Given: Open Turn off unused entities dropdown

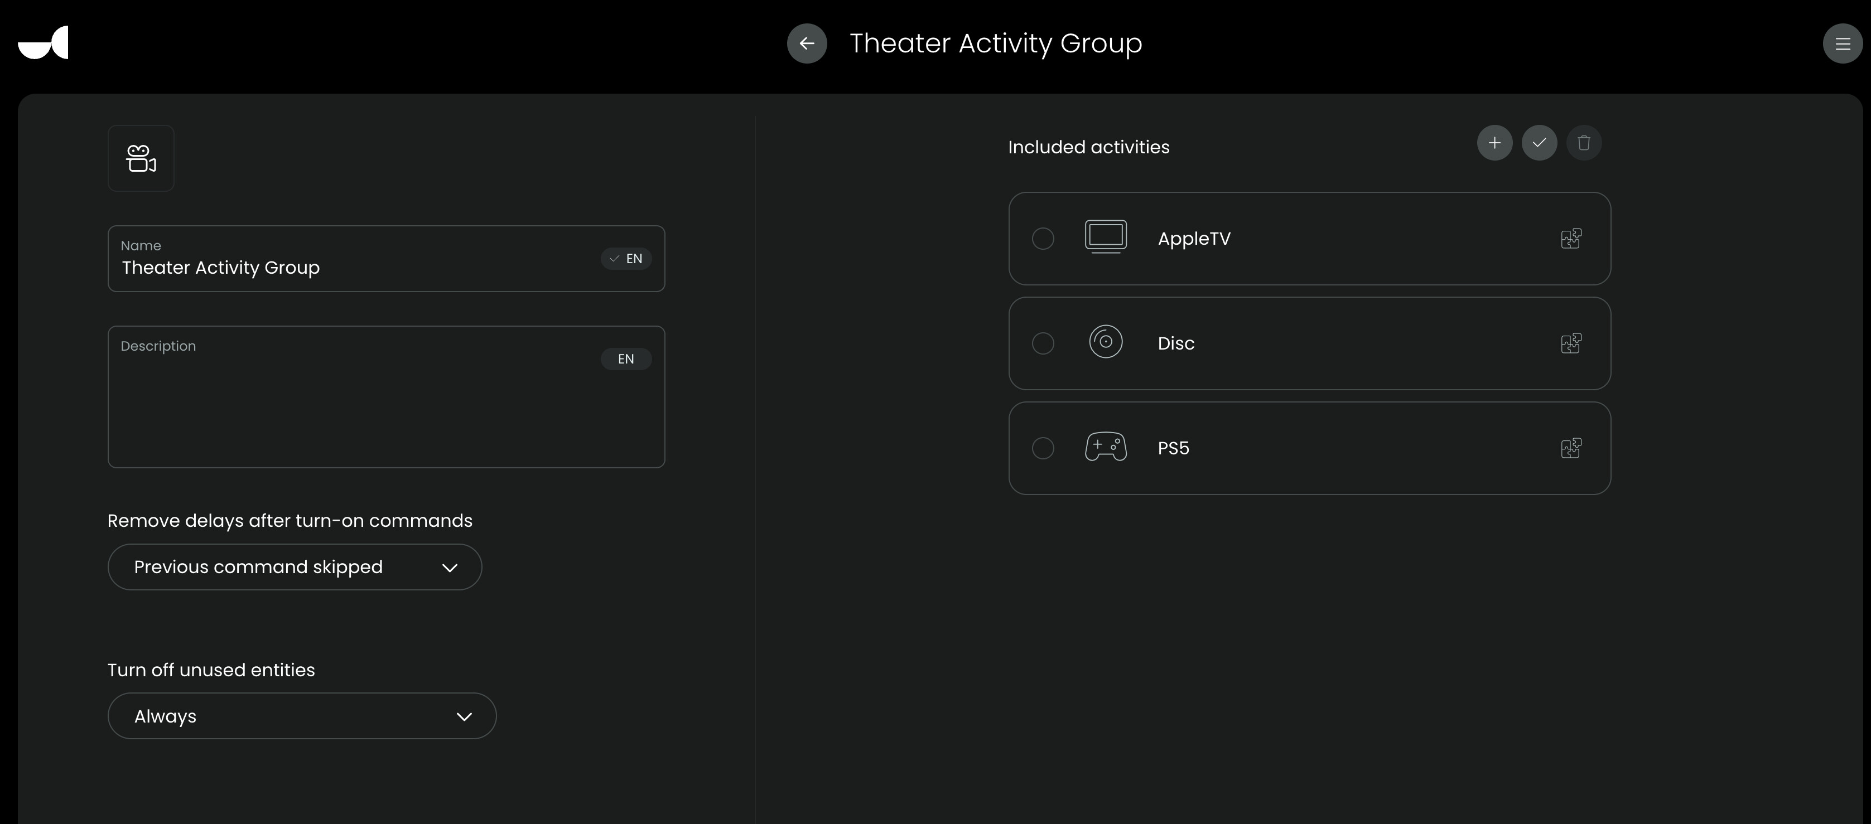Looking at the screenshot, I should point(302,716).
